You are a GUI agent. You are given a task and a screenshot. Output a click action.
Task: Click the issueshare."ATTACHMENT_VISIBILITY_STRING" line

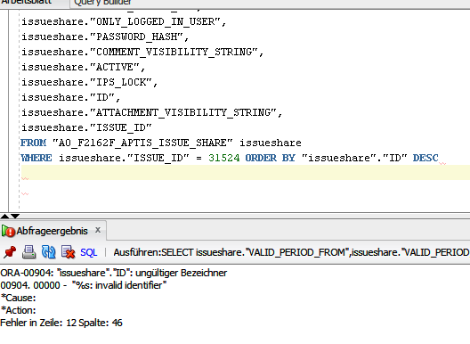coord(151,112)
